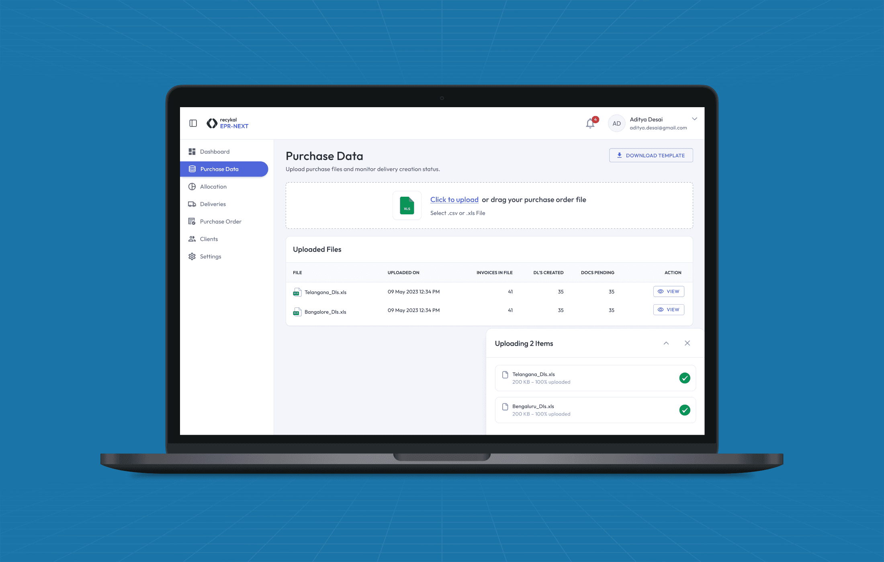884x562 pixels.
Task: Click the green XLS file icon
Action: coord(407,206)
